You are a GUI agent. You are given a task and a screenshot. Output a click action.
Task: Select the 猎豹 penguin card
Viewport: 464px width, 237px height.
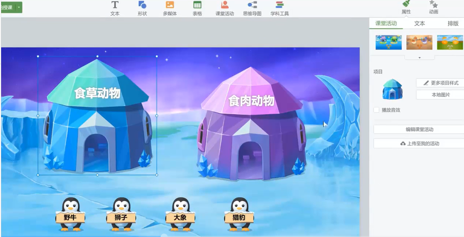239,214
